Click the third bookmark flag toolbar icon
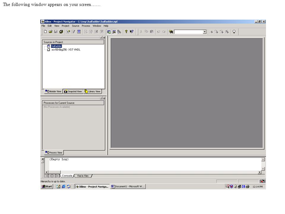This screenshot has height=214, width=285. (221, 32)
